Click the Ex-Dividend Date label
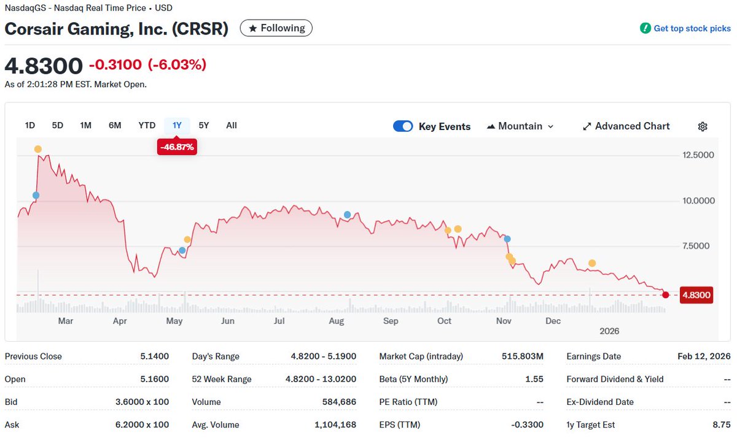 coord(599,402)
